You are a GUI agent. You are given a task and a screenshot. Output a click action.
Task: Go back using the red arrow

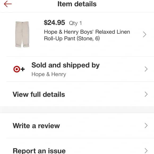[8, 4]
